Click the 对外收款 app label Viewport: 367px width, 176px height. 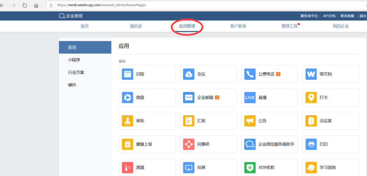[x=266, y=167]
